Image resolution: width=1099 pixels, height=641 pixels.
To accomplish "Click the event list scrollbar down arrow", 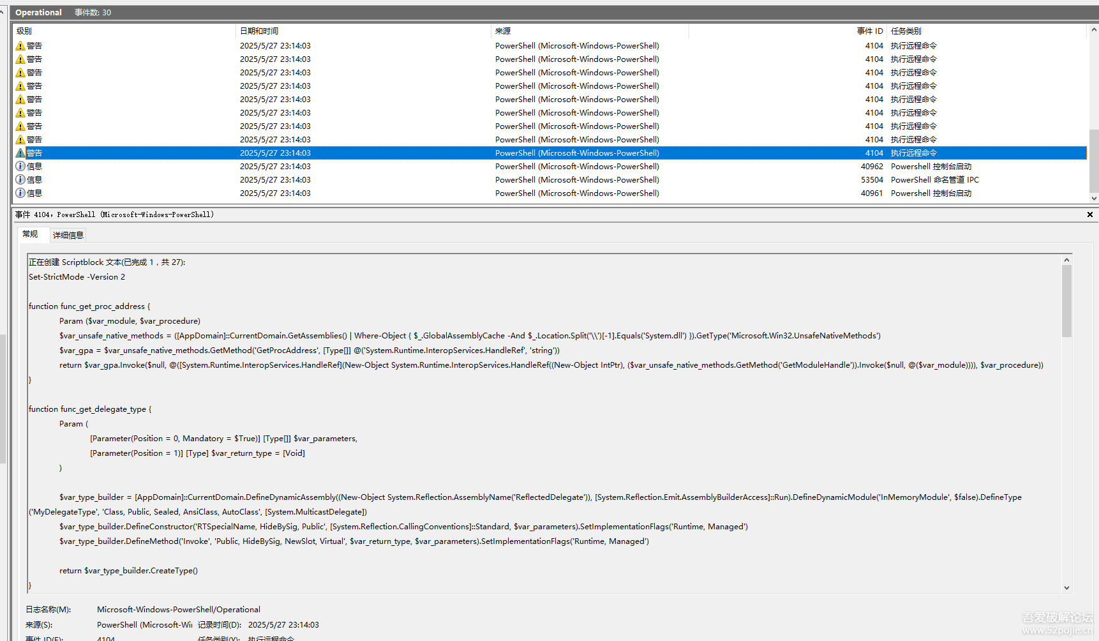I will [1094, 199].
